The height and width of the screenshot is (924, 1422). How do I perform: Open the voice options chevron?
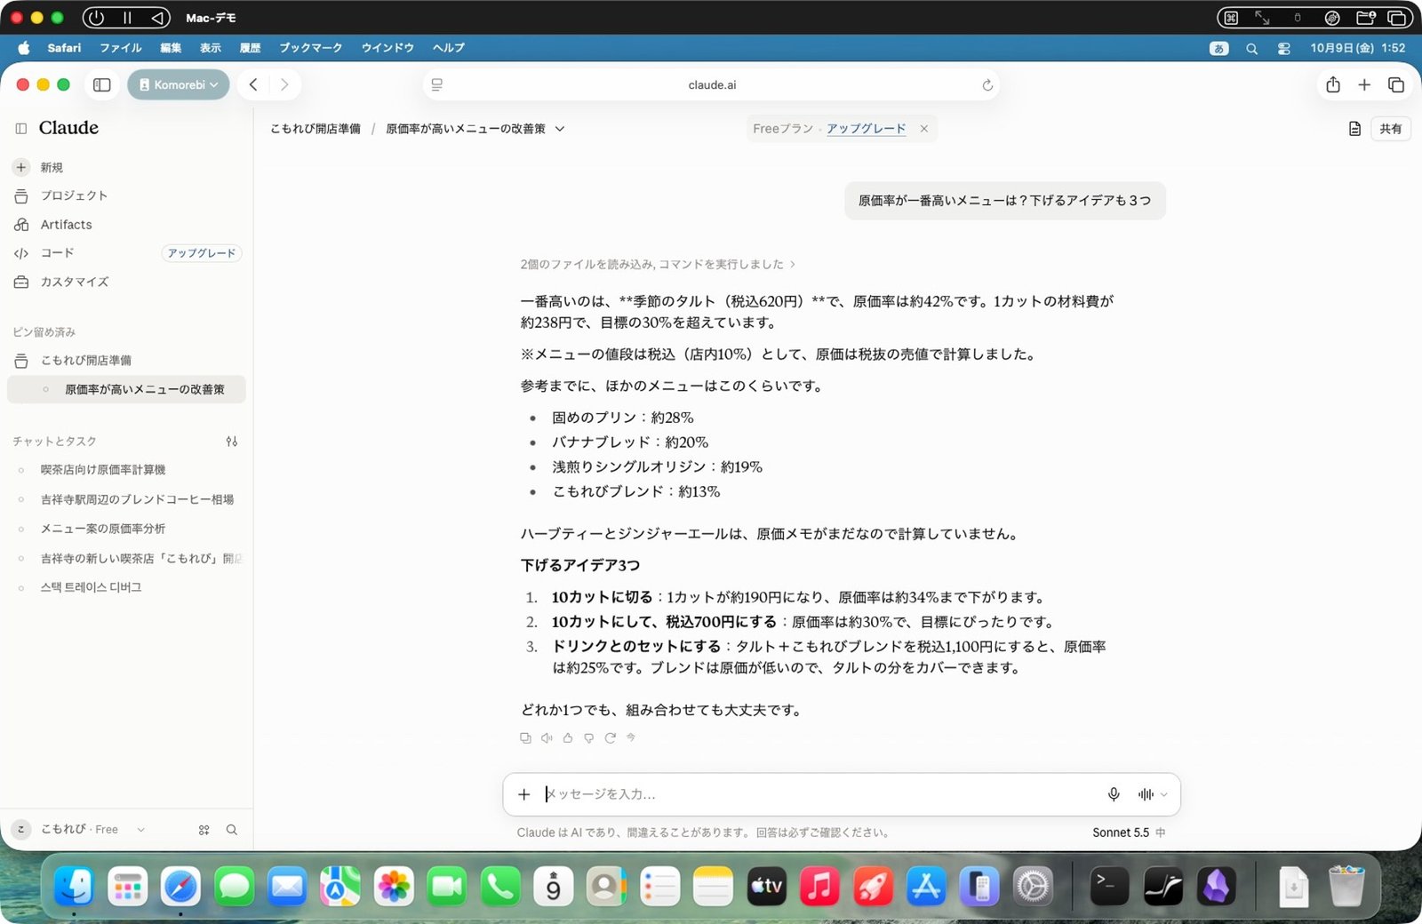[1164, 794]
